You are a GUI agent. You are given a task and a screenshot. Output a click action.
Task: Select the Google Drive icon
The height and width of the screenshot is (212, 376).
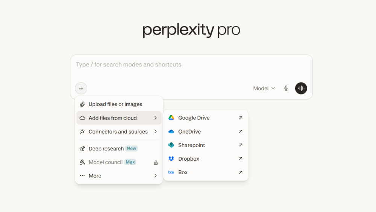coord(171,118)
